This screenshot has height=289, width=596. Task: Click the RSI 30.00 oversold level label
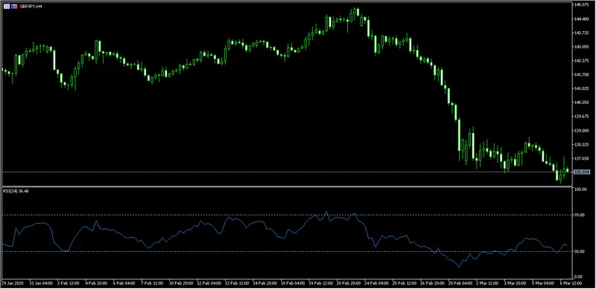click(x=580, y=251)
